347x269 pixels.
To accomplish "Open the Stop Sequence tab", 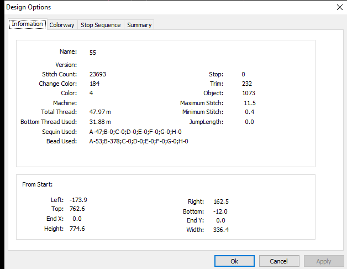I will point(101,25).
